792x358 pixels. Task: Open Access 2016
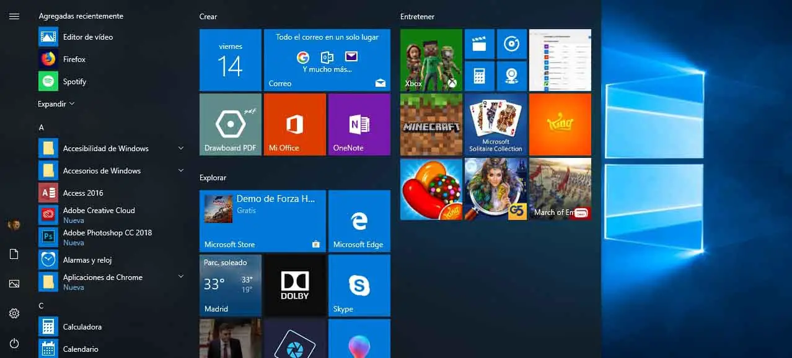click(x=112, y=193)
